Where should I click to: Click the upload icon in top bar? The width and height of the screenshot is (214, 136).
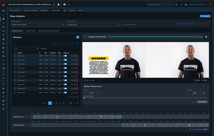click(176, 5)
